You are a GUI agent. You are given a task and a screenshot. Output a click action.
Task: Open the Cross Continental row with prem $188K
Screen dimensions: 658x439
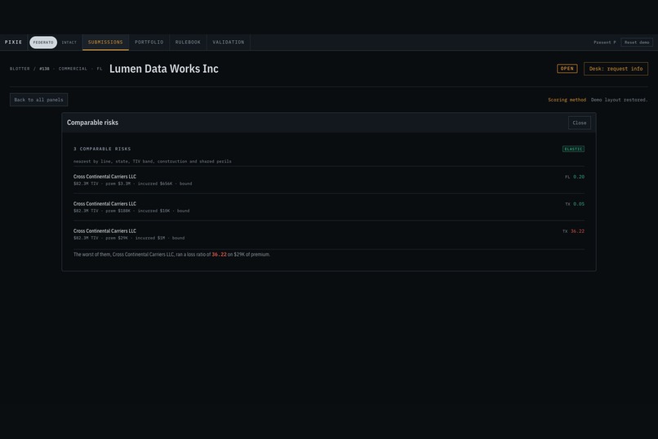click(328, 207)
